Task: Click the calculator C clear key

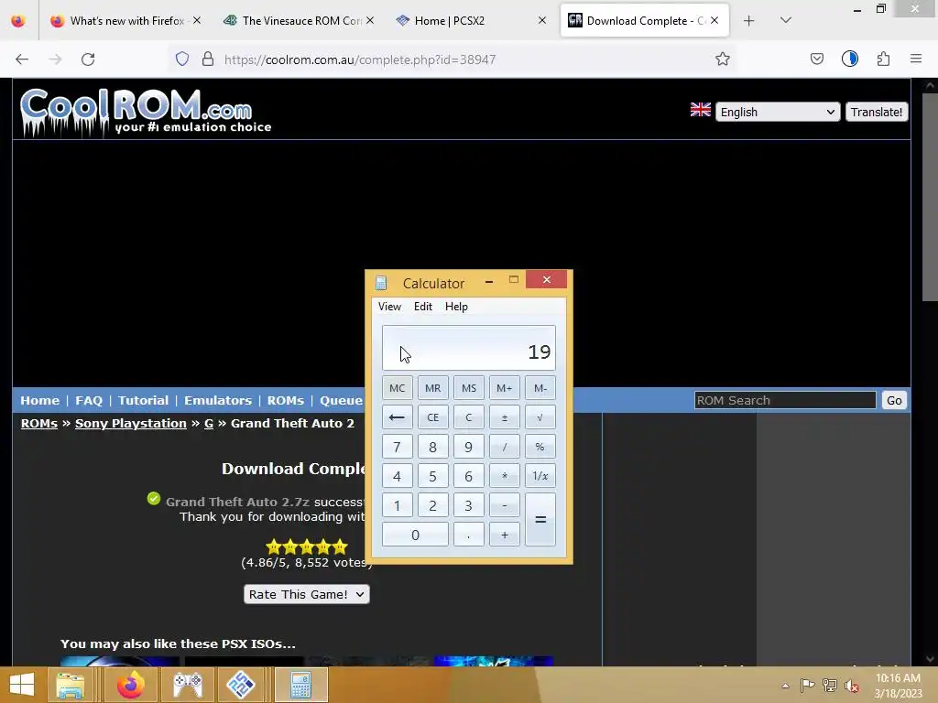Action: [x=469, y=417]
